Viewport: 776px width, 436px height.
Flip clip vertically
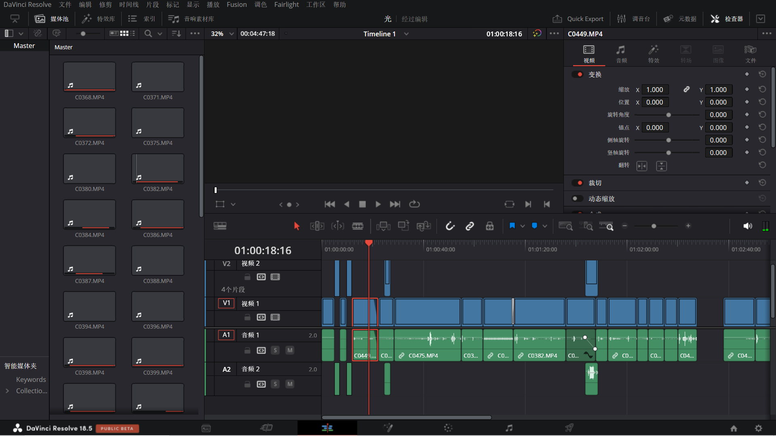pyautogui.click(x=661, y=166)
